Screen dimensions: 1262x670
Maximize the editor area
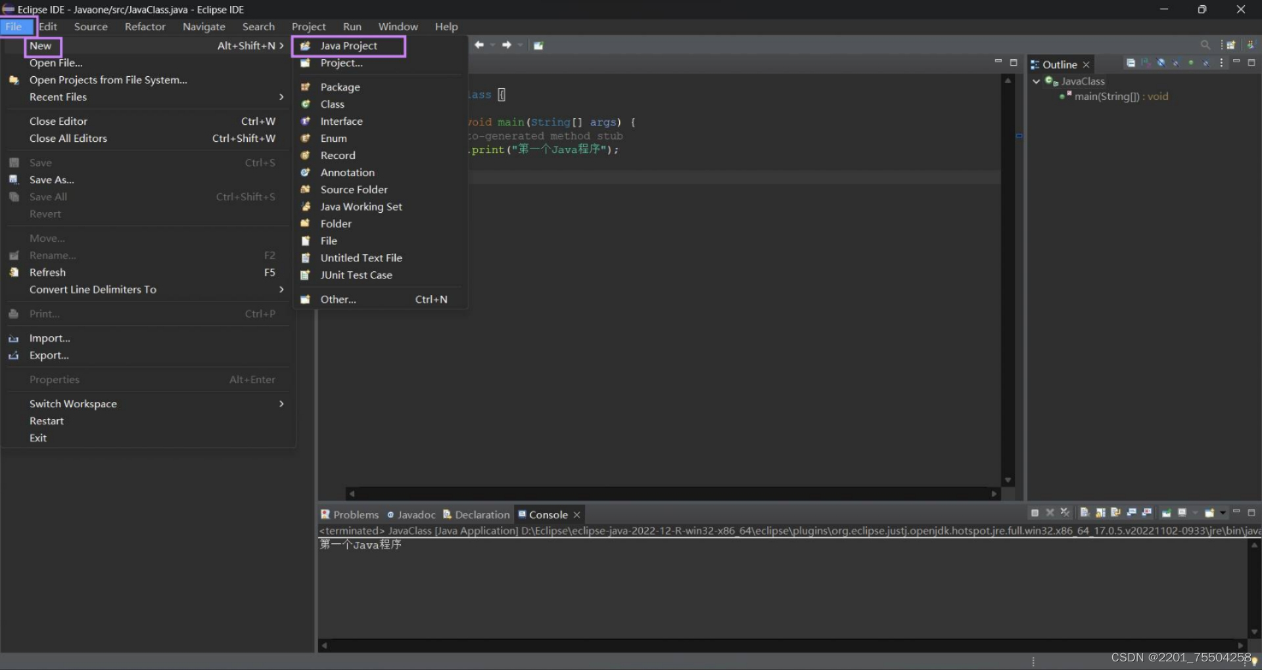1014,62
